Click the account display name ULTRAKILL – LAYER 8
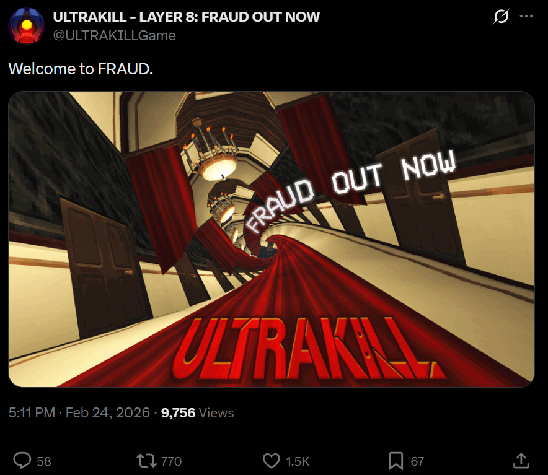Viewport: 548px width, 475px height. coord(186,17)
